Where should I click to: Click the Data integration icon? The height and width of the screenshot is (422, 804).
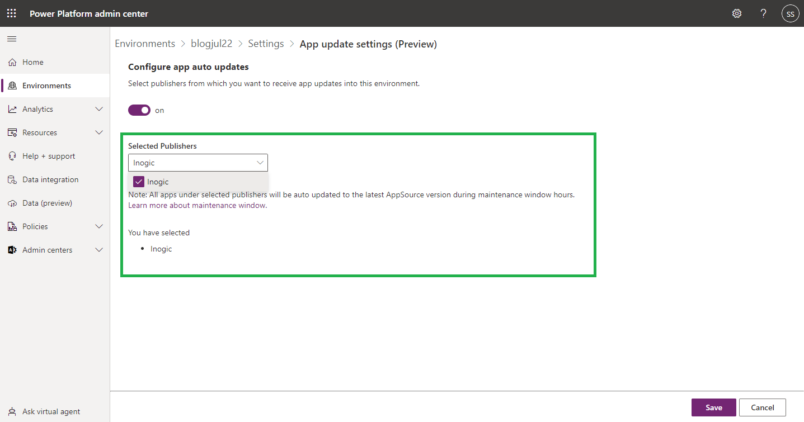pos(12,179)
